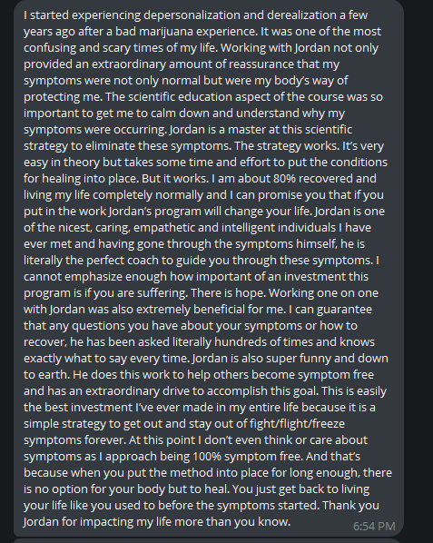The height and width of the screenshot is (543, 433).
Task: Click the sentence "There is hope."
Action: click(228, 293)
